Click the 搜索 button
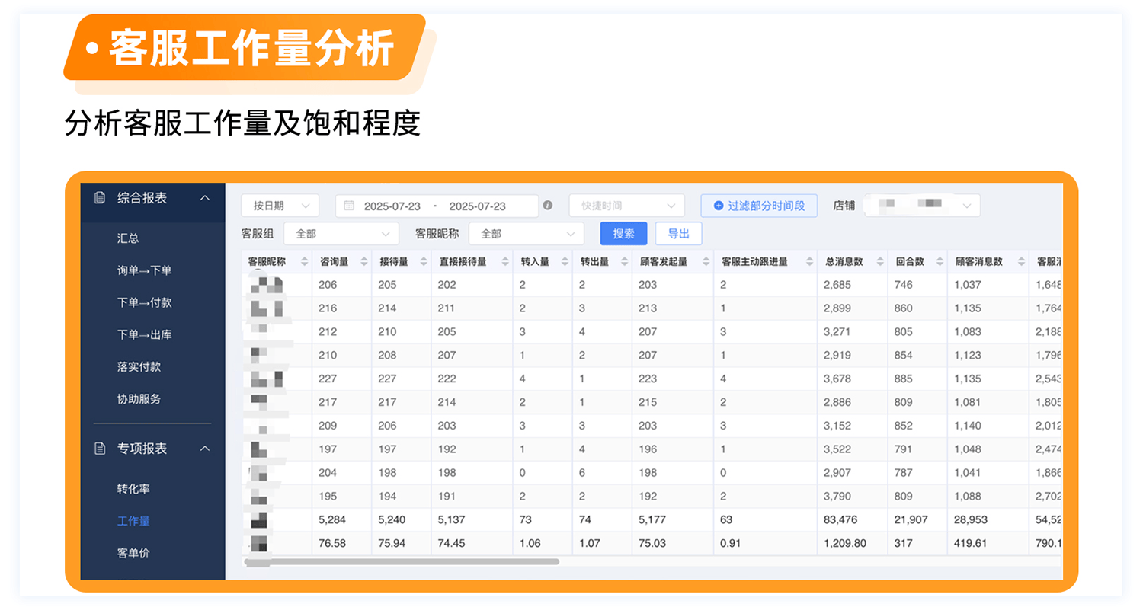1143x607 pixels. click(623, 234)
